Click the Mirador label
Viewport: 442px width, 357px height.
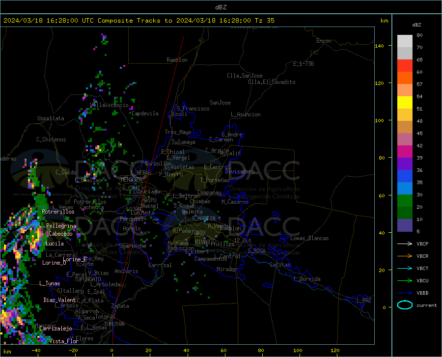point(226,269)
